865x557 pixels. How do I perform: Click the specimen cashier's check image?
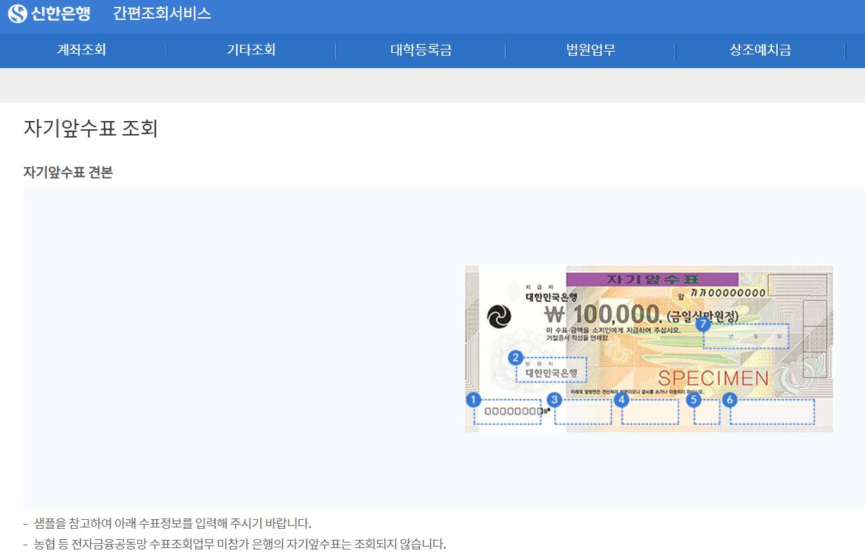(649, 349)
